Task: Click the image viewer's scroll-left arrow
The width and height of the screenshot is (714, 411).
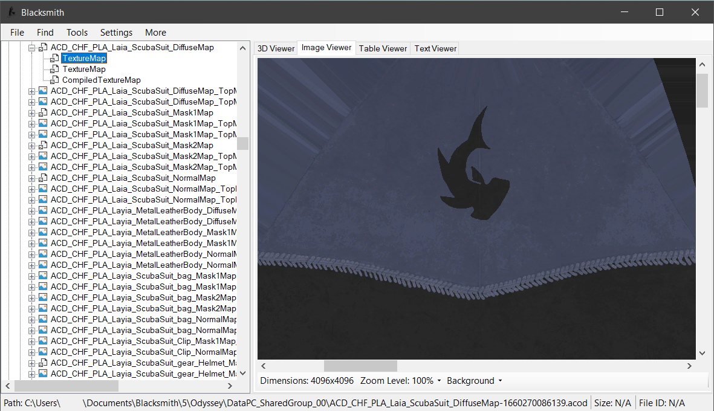Action: click(x=263, y=366)
